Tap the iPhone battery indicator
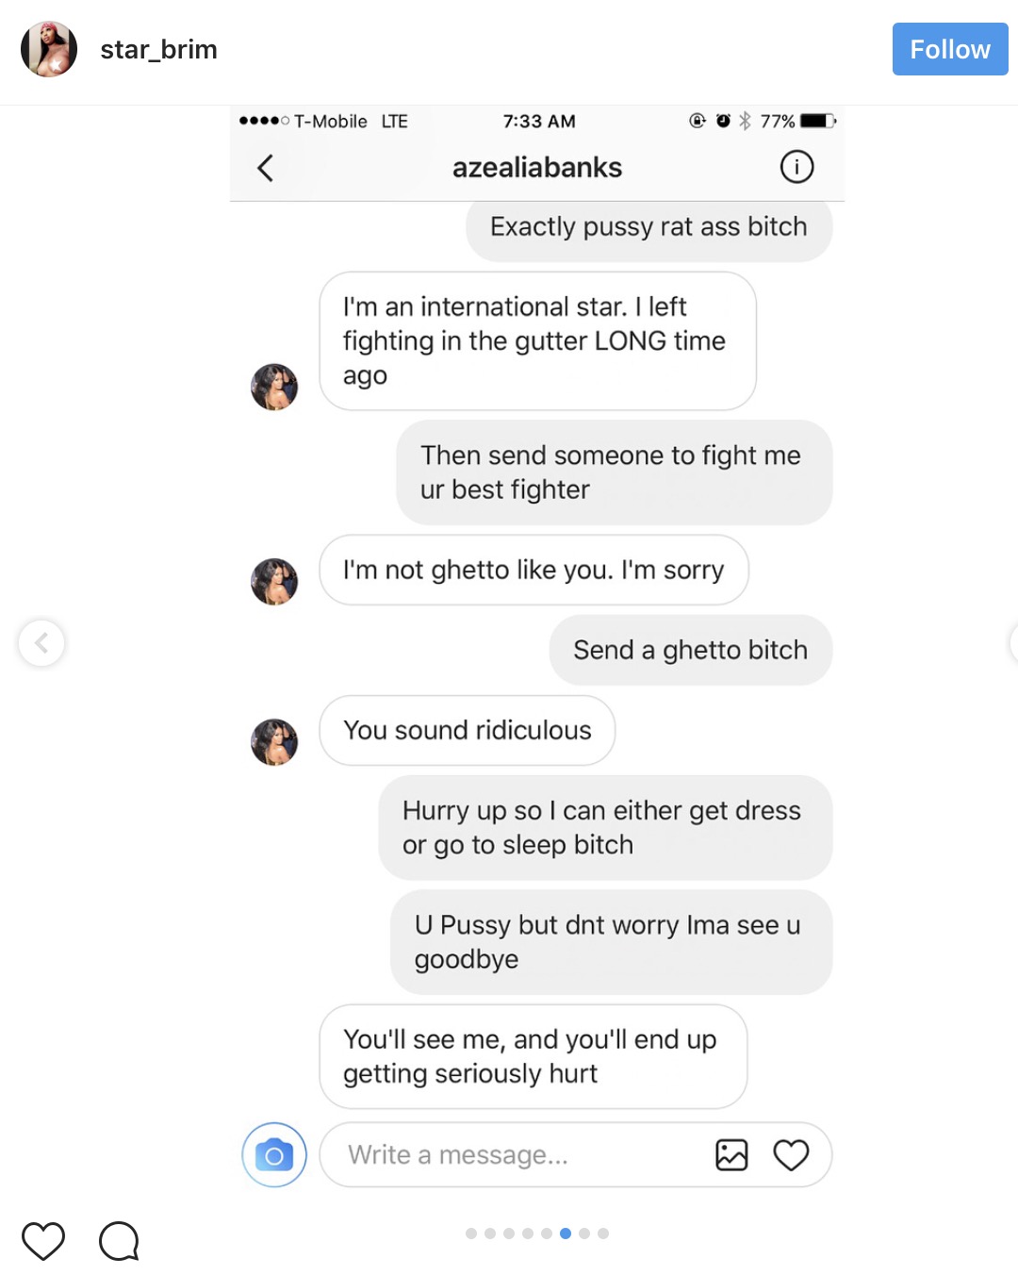 (817, 121)
